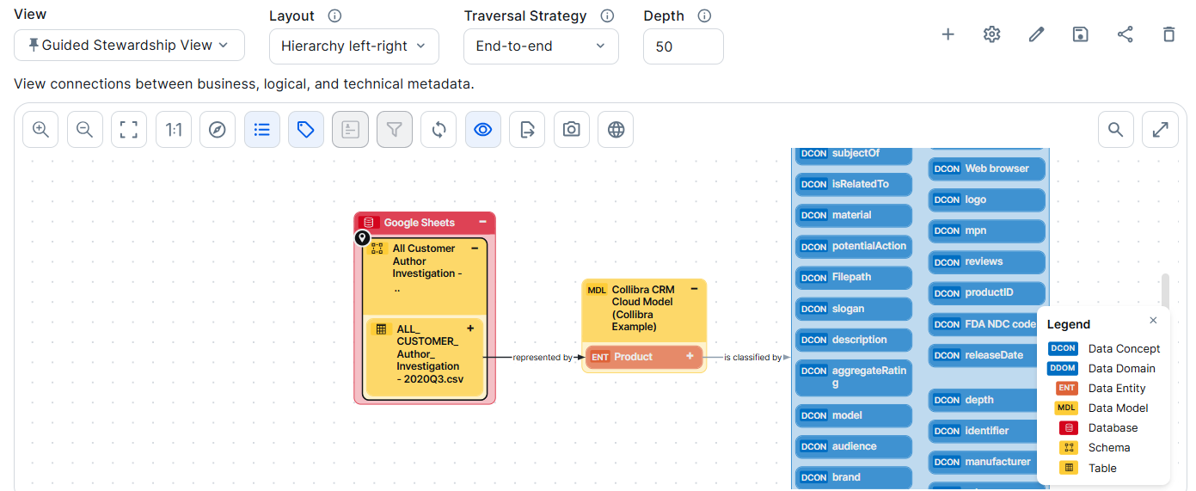Expand the Product entity node
Viewport: 1196px width, 491px height.
[x=690, y=356]
